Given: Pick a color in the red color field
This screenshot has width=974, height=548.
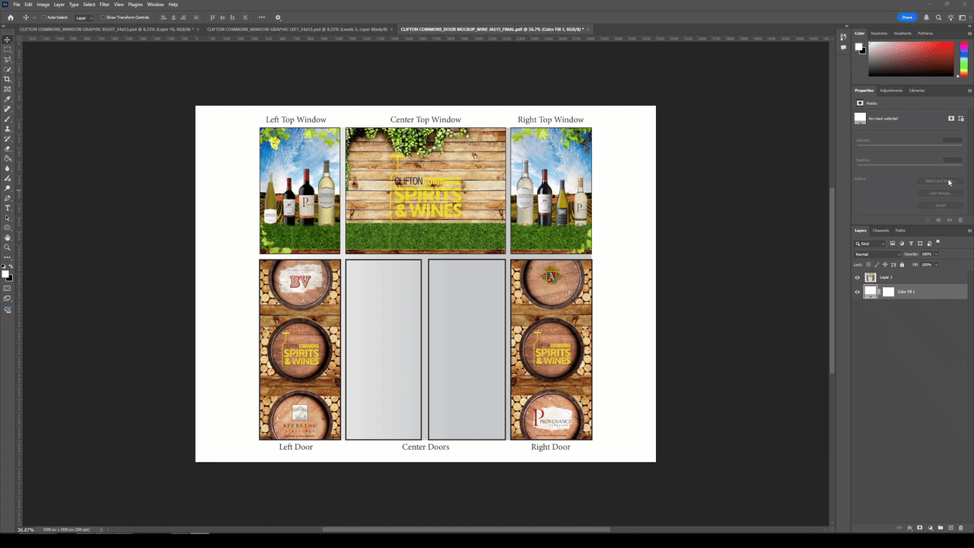Looking at the screenshot, I should (x=911, y=59).
